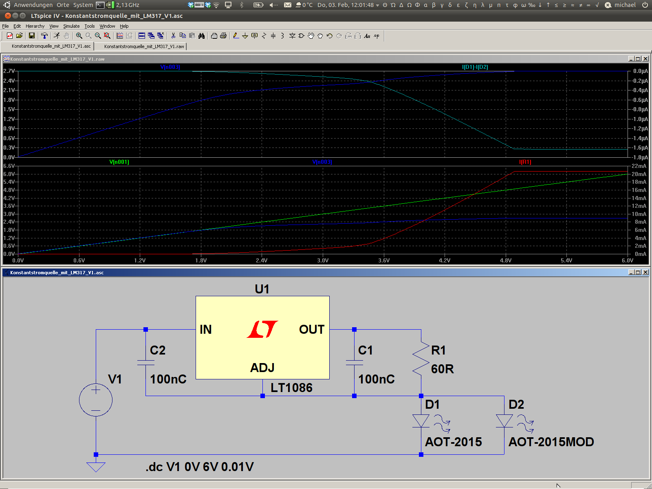This screenshot has height=489, width=652.
Task: Click V(n003) label in upper plot pane
Action: pyautogui.click(x=170, y=67)
